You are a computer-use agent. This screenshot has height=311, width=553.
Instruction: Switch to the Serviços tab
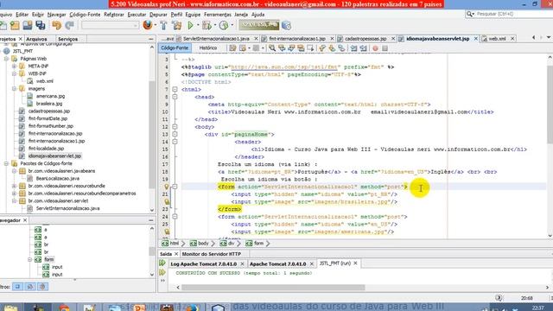(67, 39)
